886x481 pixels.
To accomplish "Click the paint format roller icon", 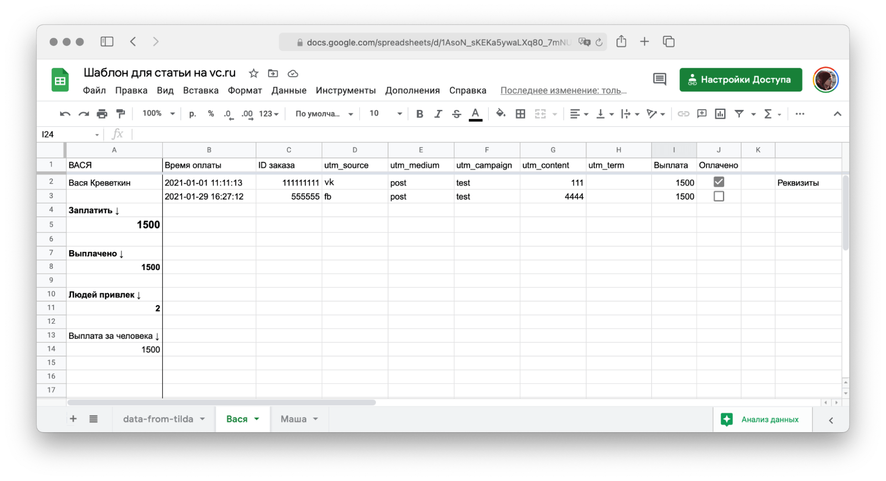I will click(x=121, y=114).
